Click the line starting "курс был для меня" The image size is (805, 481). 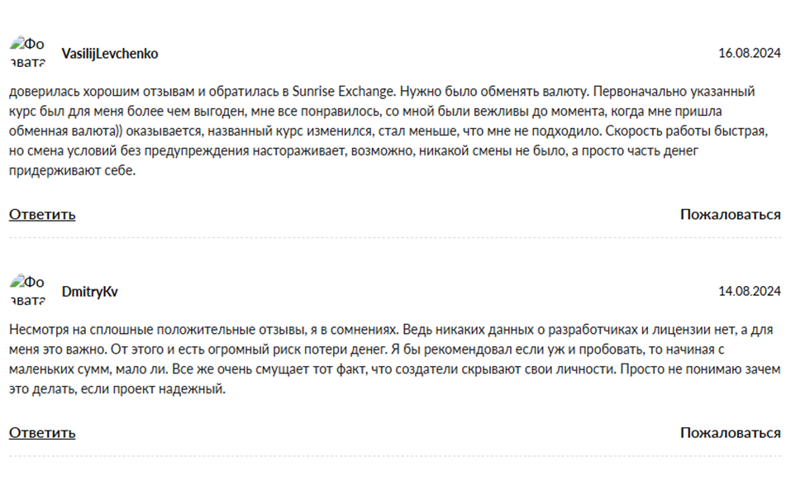[x=388, y=112]
